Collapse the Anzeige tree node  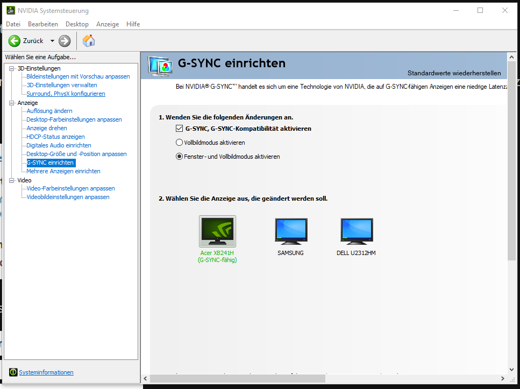pyautogui.click(x=12, y=103)
